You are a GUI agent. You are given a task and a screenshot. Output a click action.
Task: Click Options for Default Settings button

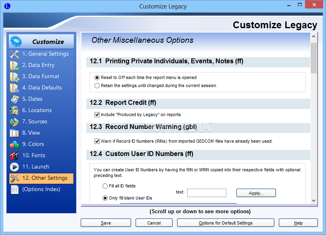(x=226, y=223)
